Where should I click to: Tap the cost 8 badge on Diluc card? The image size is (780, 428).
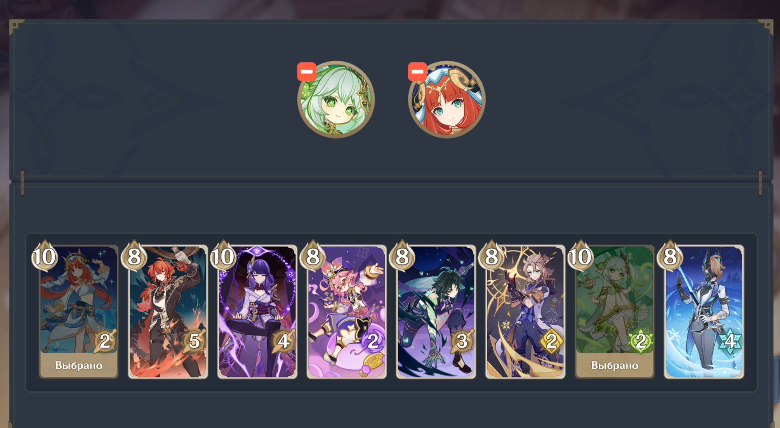134,256
